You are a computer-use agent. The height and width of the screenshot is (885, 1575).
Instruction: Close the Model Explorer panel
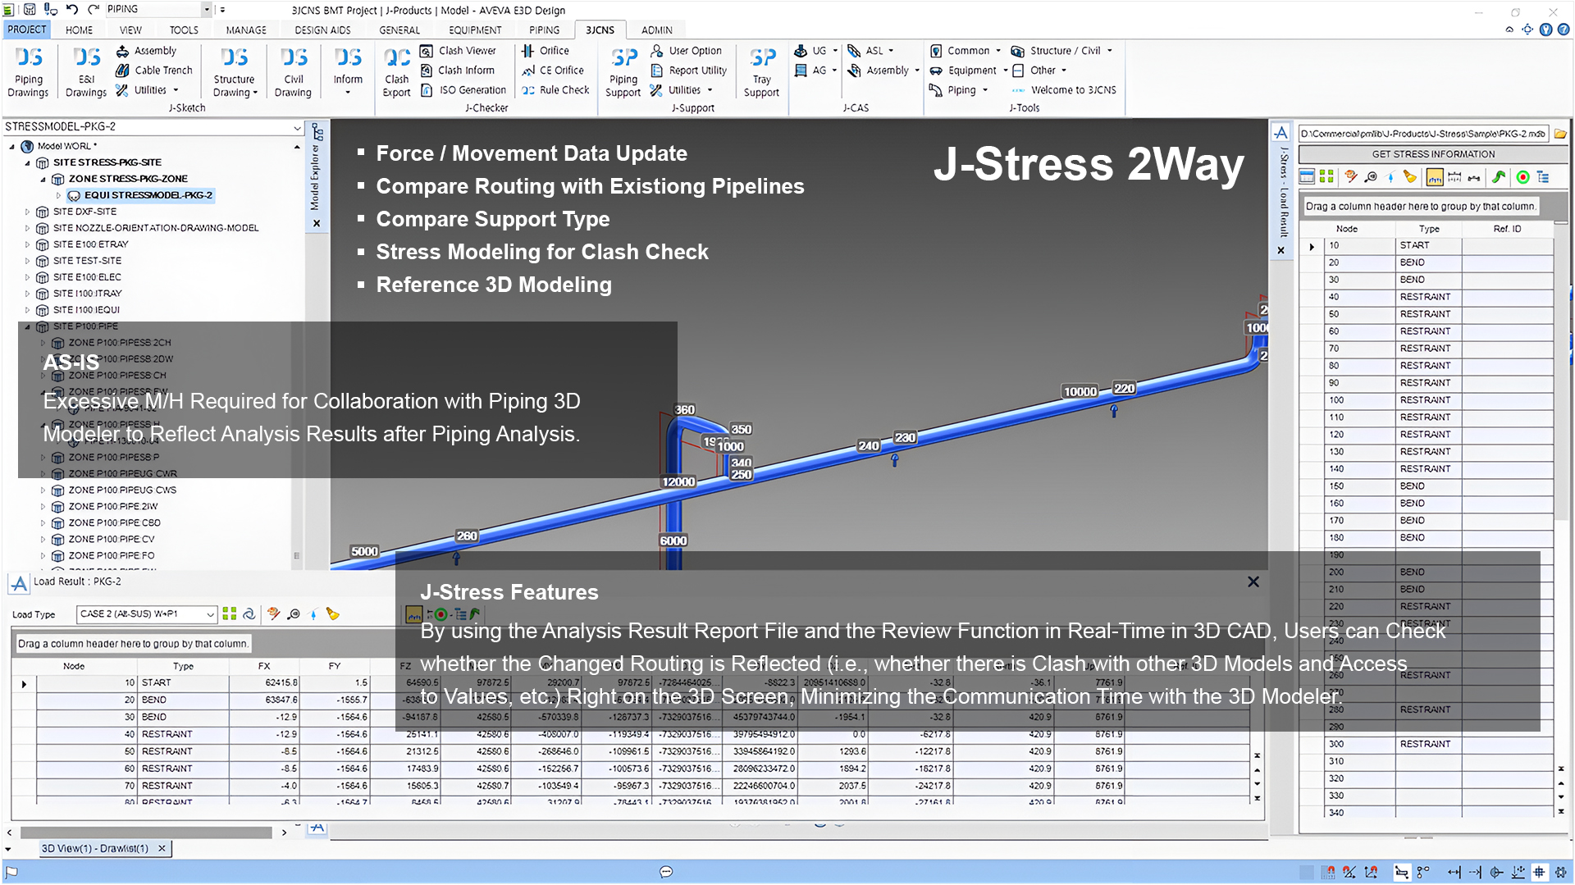tap(317, 223)
